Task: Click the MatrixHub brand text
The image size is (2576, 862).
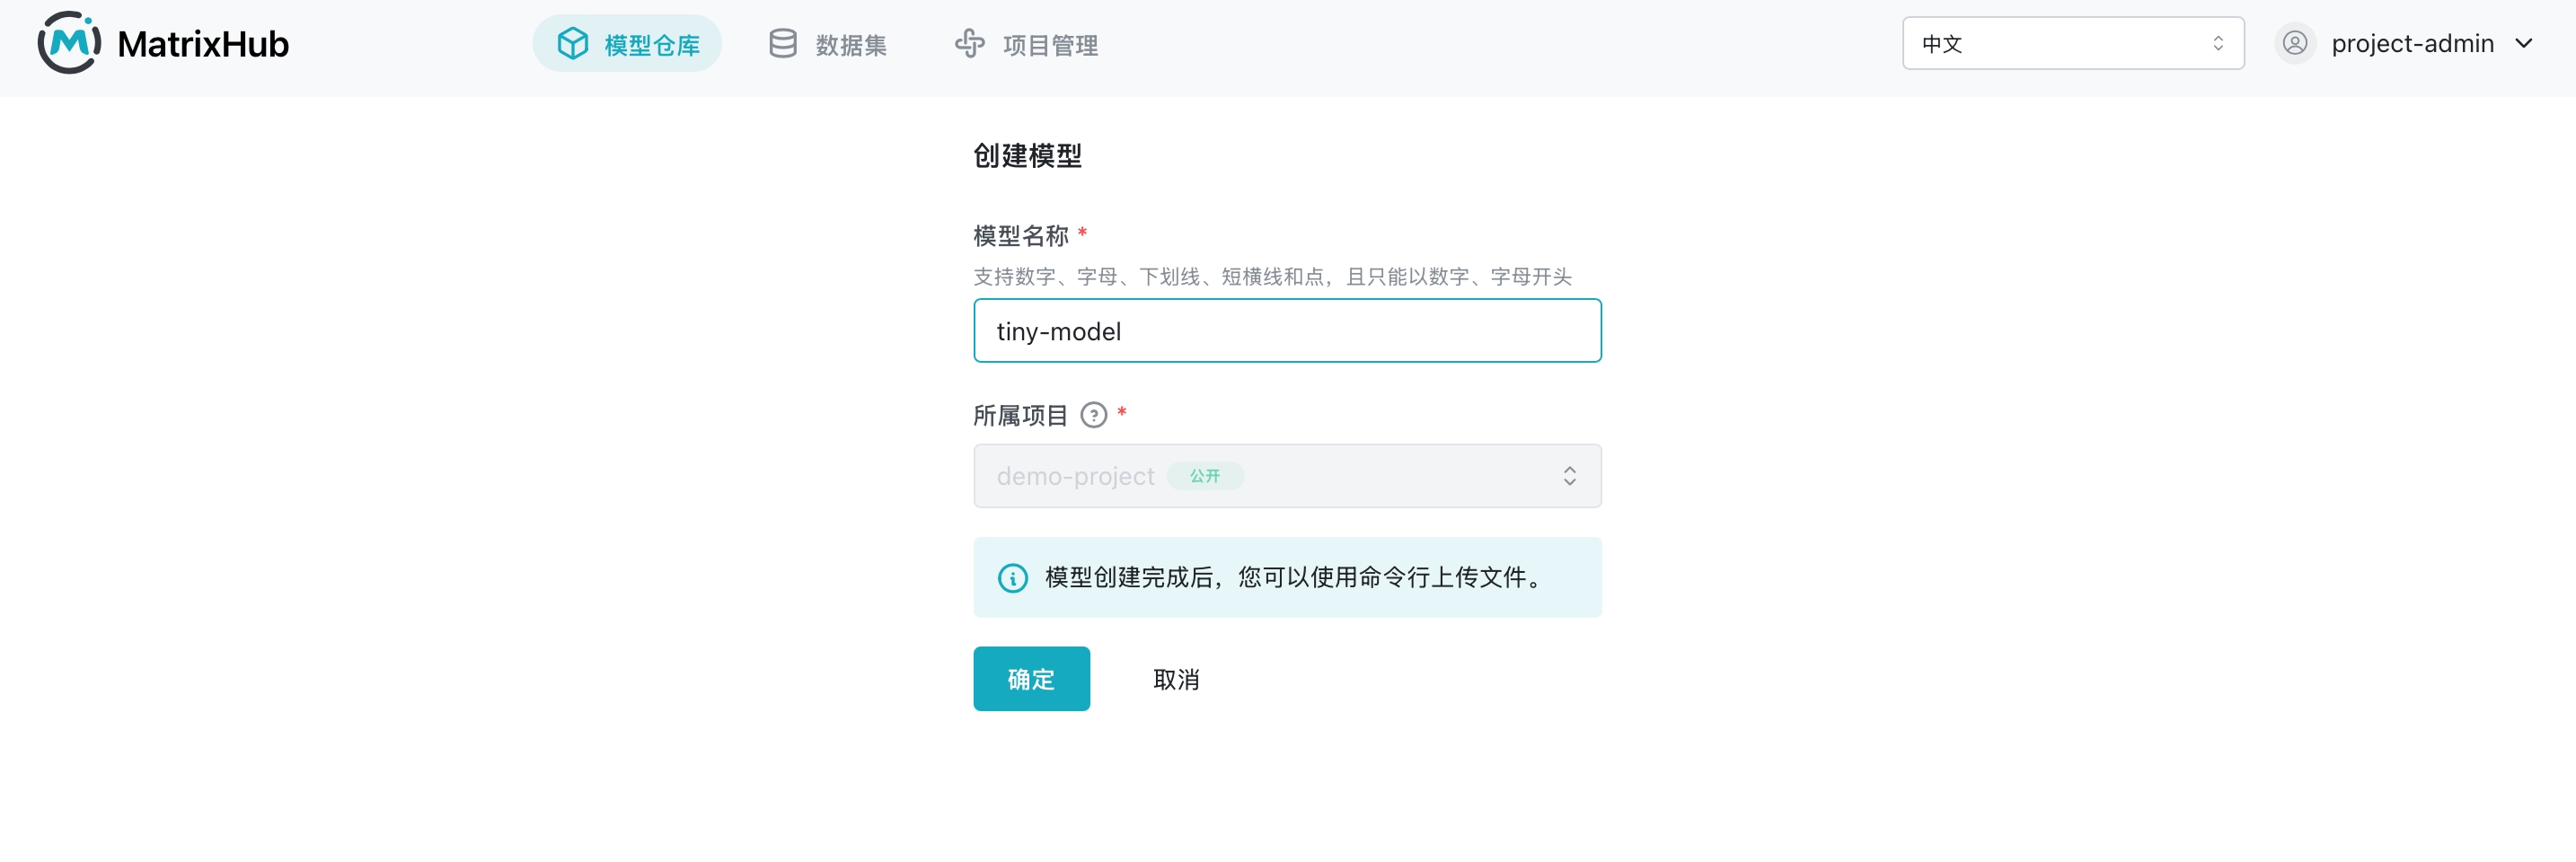Action: [x=203, y=44]
